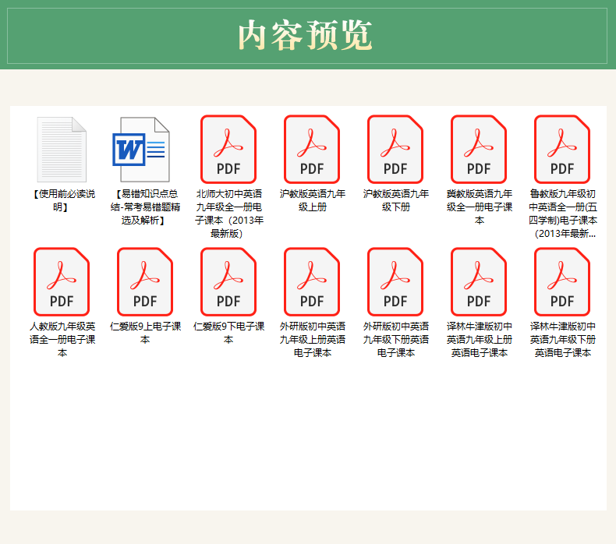Click the PDF icon for 北师大初中英语九年级全一册
This screenshot has width=616, height=544.
(x=228, y=150)
